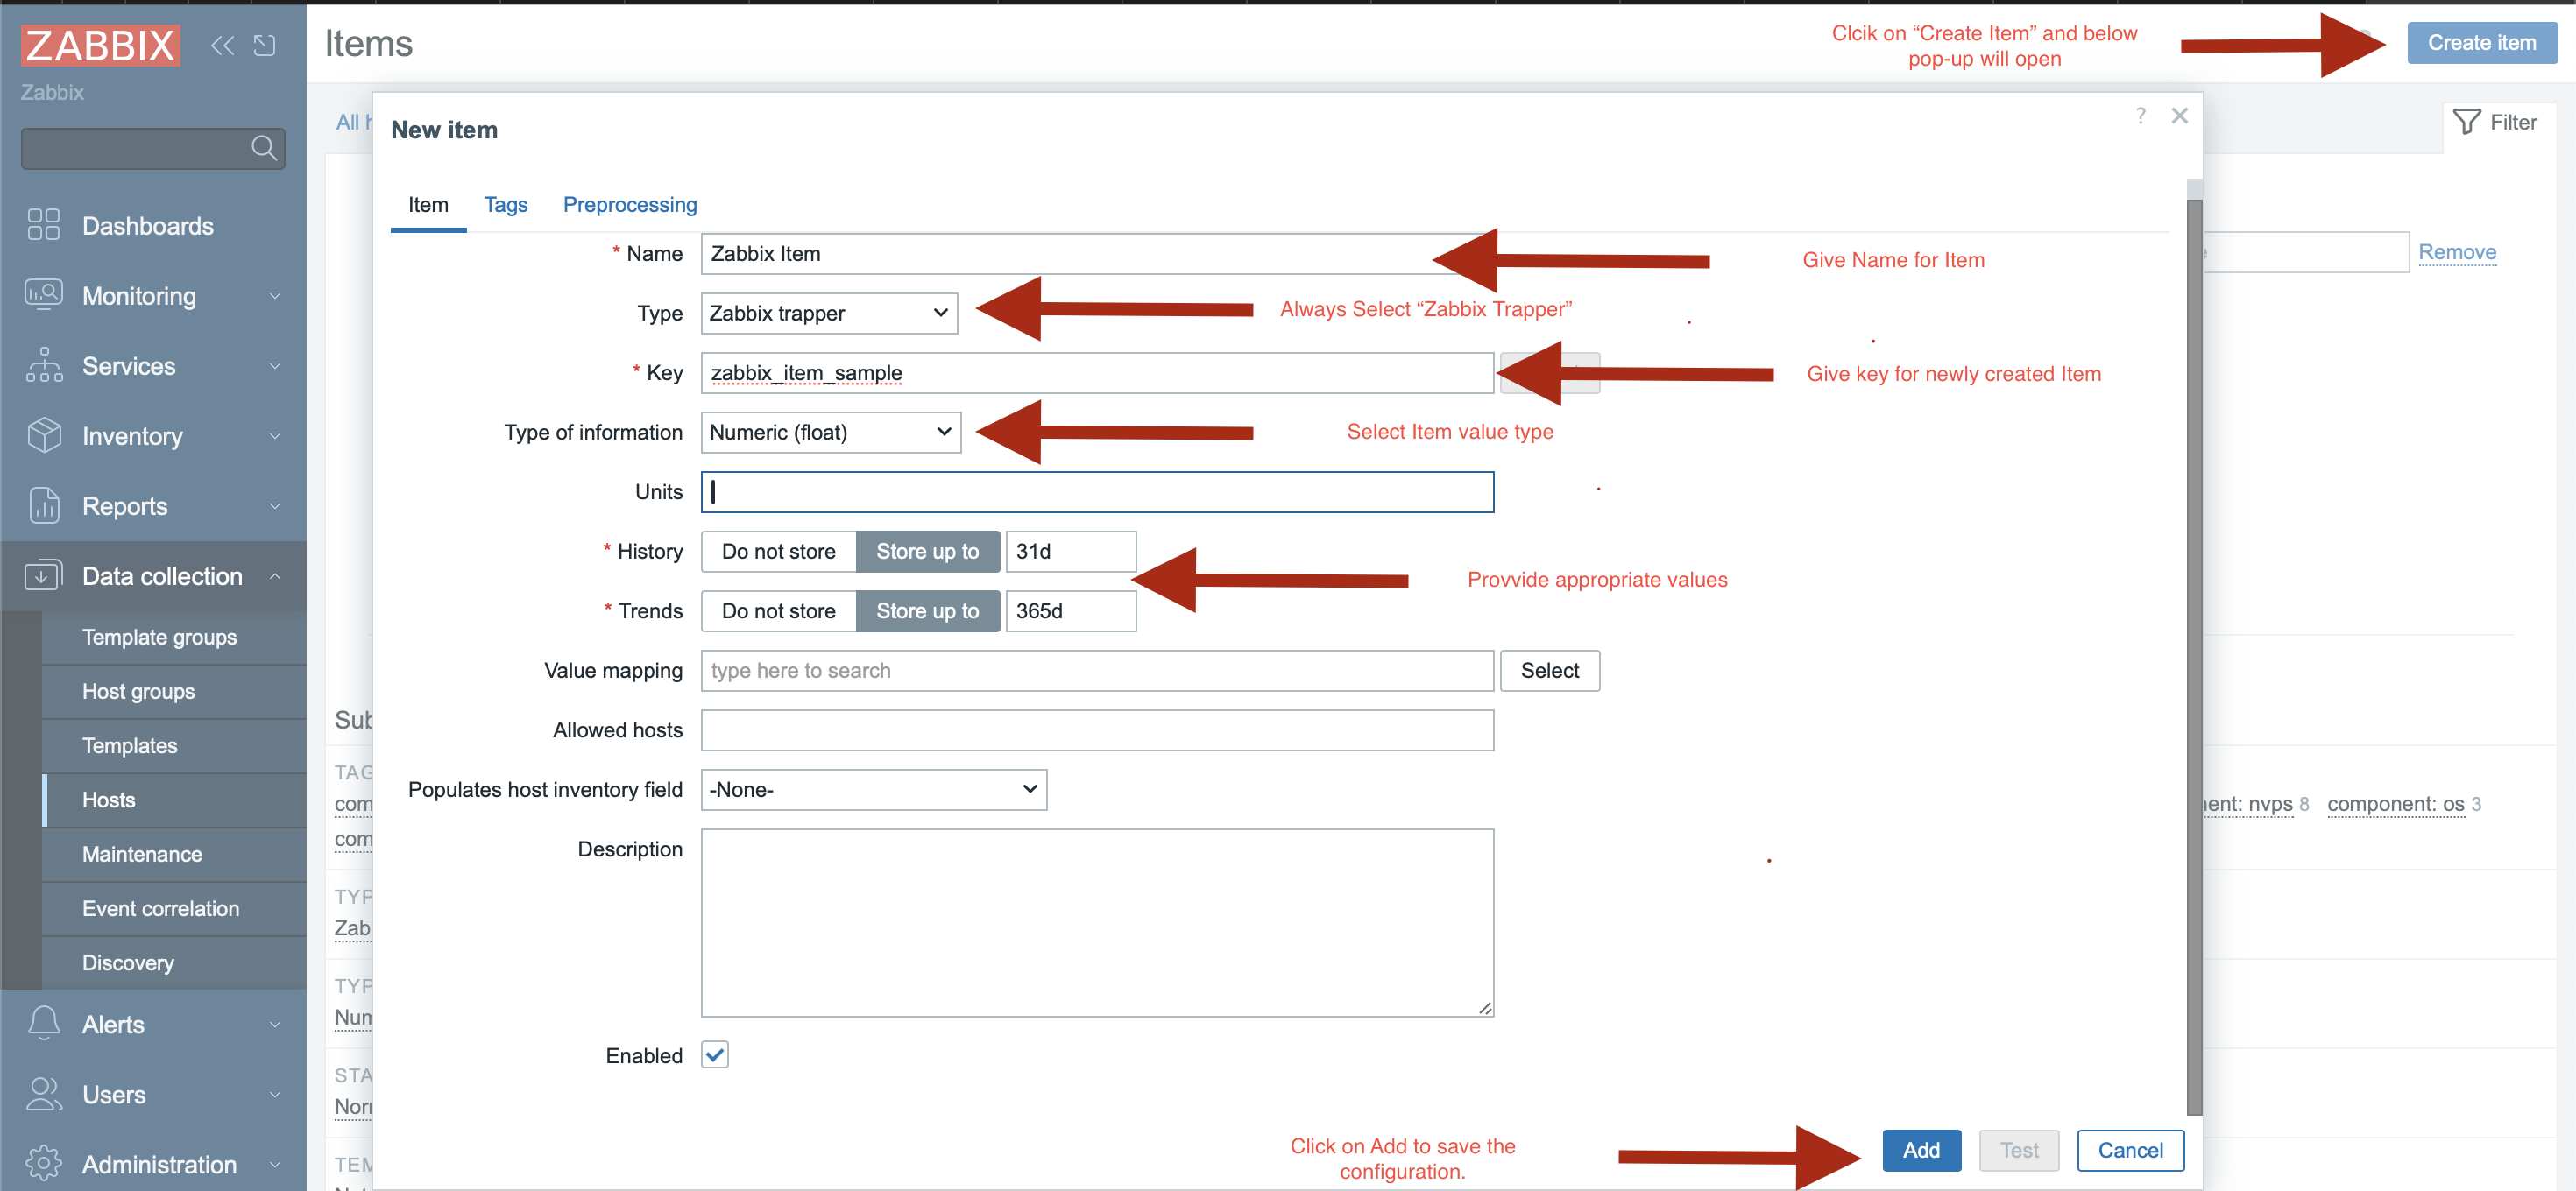2576x1191 pixels.
Task: Toggle the Enabled checkbox
Action: 715,1055
